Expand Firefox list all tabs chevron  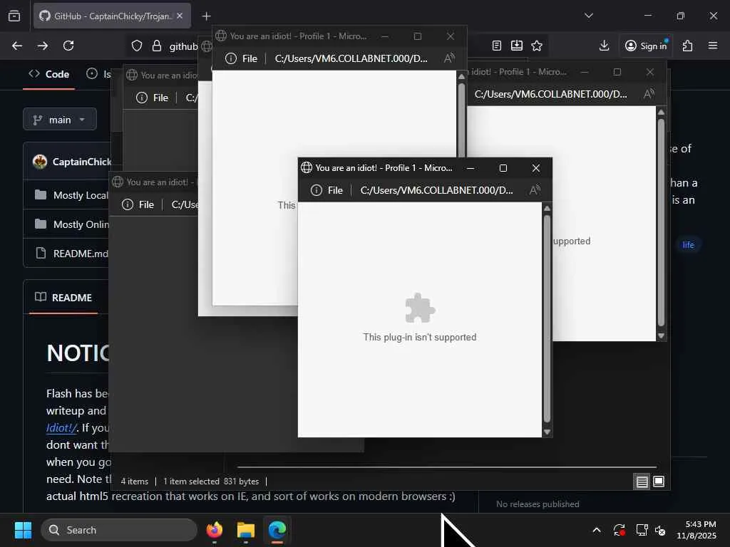[x=588, y=16]
